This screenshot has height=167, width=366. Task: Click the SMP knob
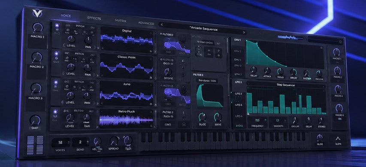pyautogui.click(x=35, y=120)
